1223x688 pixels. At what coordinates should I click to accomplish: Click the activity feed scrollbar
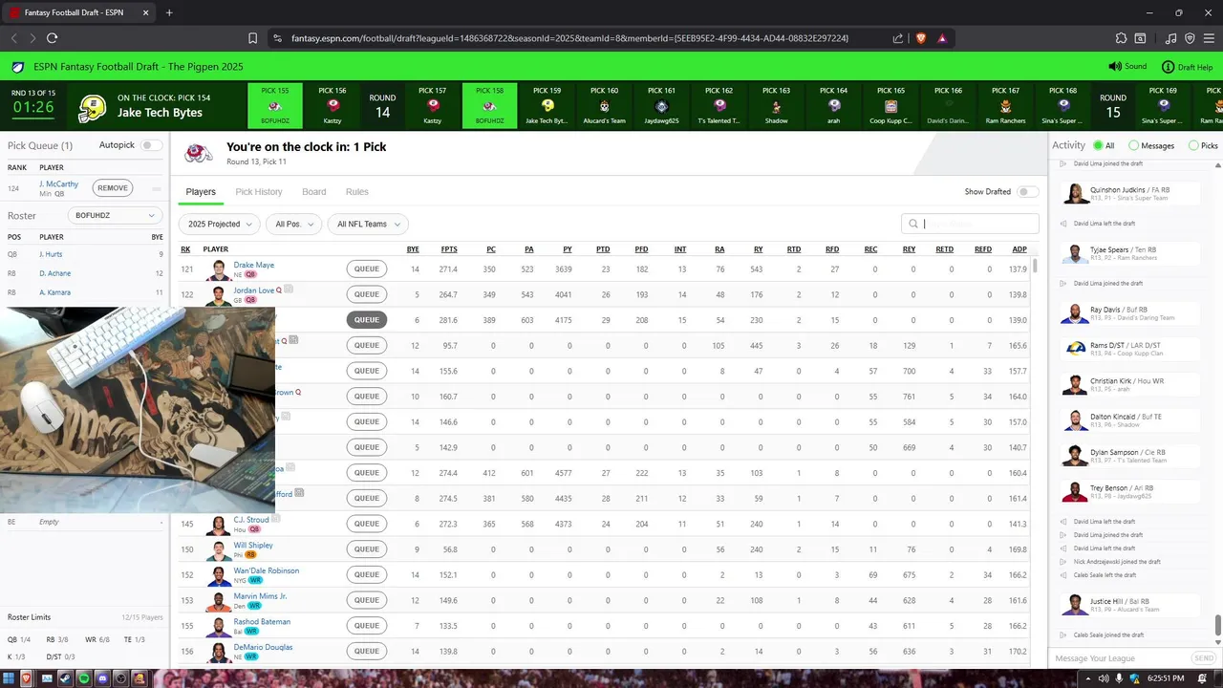1217,626
